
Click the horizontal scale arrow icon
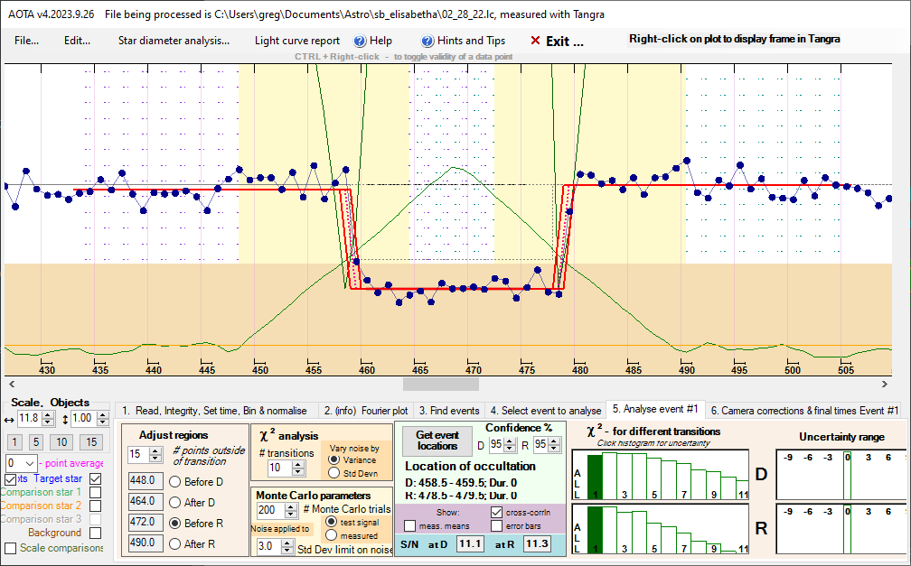click(x=8, y=419)
